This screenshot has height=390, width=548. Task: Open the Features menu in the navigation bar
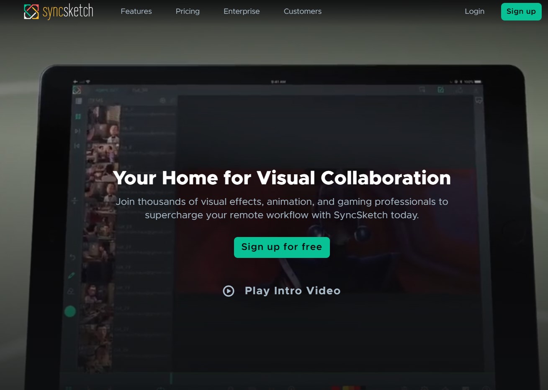[136, 11]
